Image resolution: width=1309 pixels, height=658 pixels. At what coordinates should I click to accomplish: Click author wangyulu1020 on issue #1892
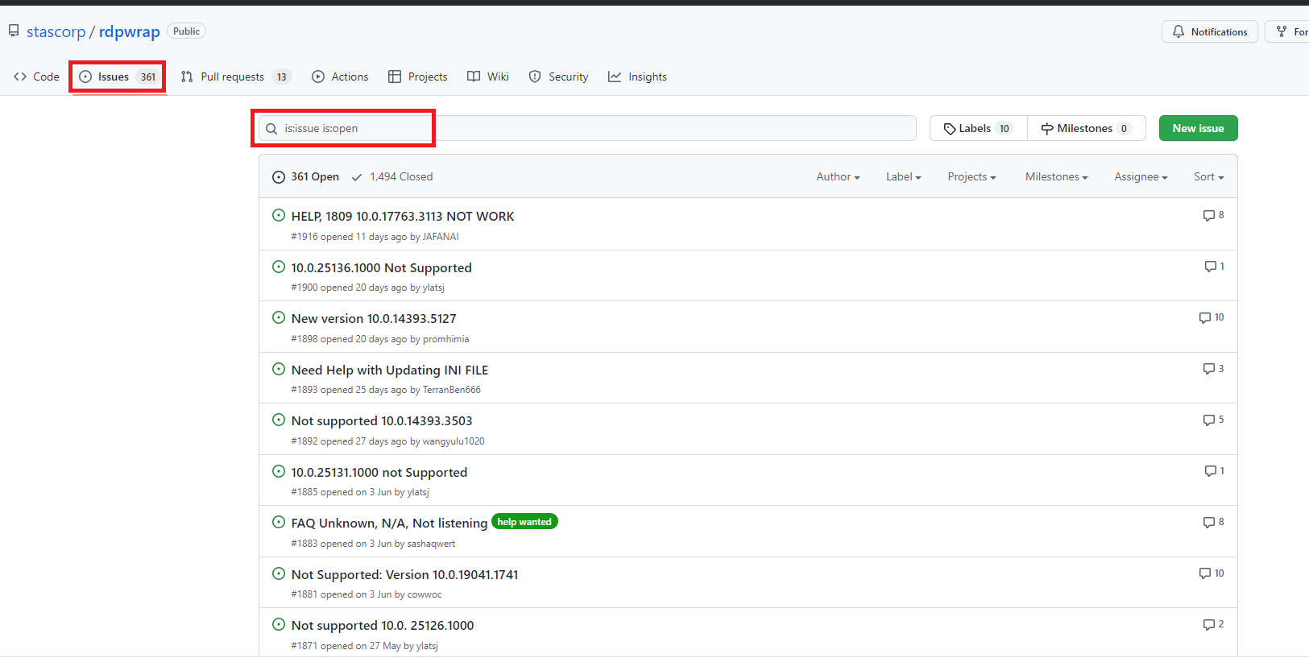[454, 441]
